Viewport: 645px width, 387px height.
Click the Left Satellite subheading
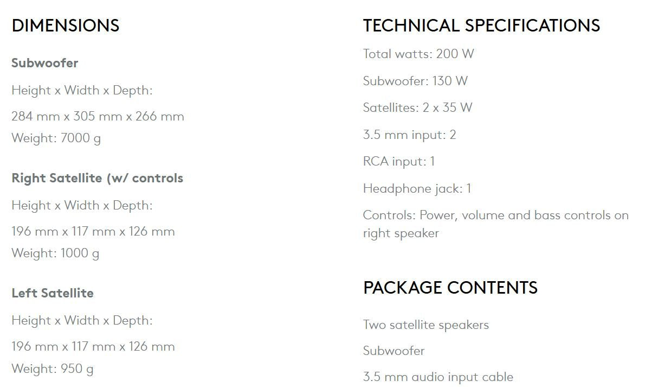click(x=53, y=293)
